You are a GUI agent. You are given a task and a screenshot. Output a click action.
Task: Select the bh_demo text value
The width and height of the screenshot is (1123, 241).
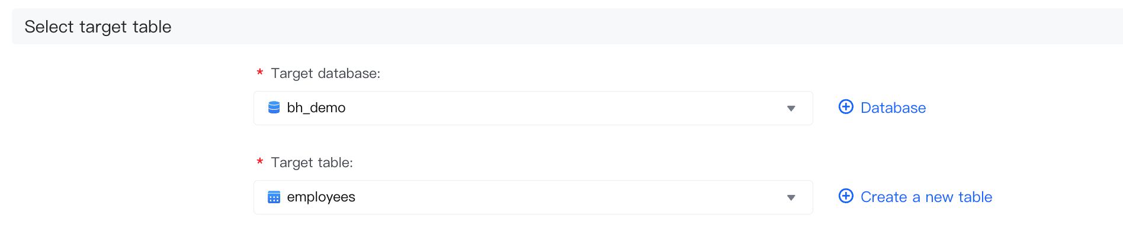316,108
